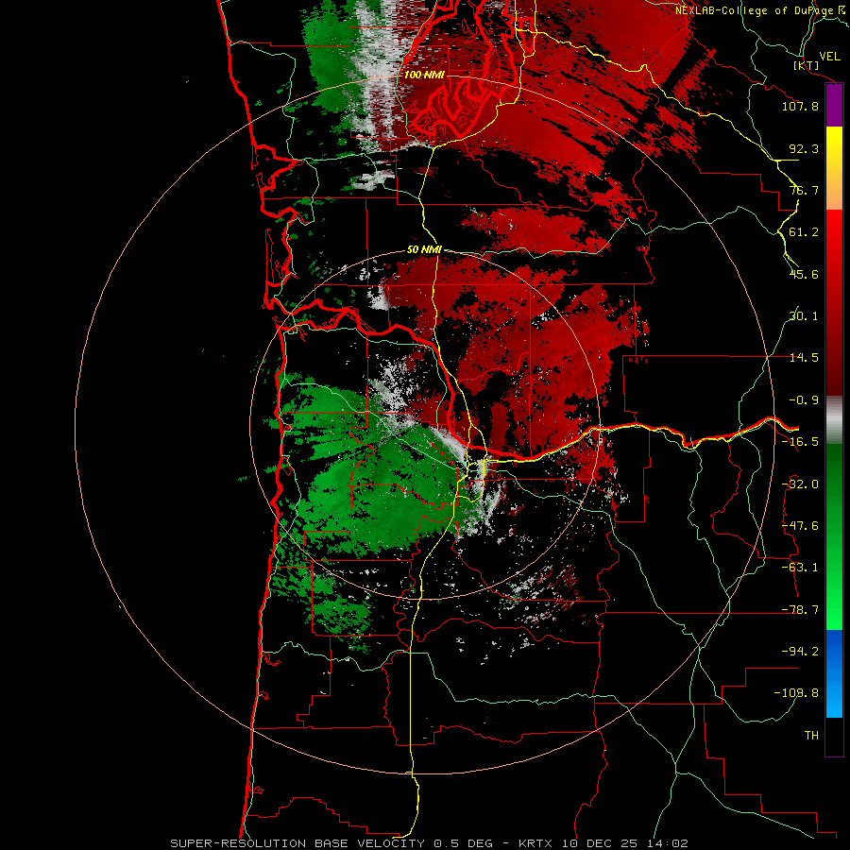Screen dimensions: 850x850
Task: Click the -109.8 scale value
Action: (796, 693)
